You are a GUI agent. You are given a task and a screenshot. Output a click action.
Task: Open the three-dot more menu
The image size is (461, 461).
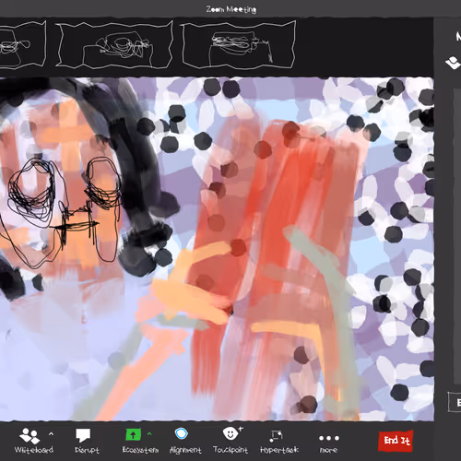point(329,438)
